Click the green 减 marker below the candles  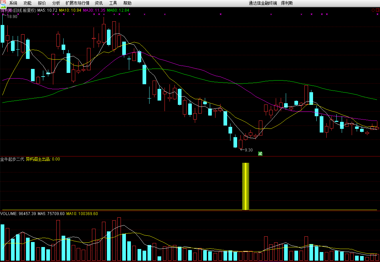260,153
